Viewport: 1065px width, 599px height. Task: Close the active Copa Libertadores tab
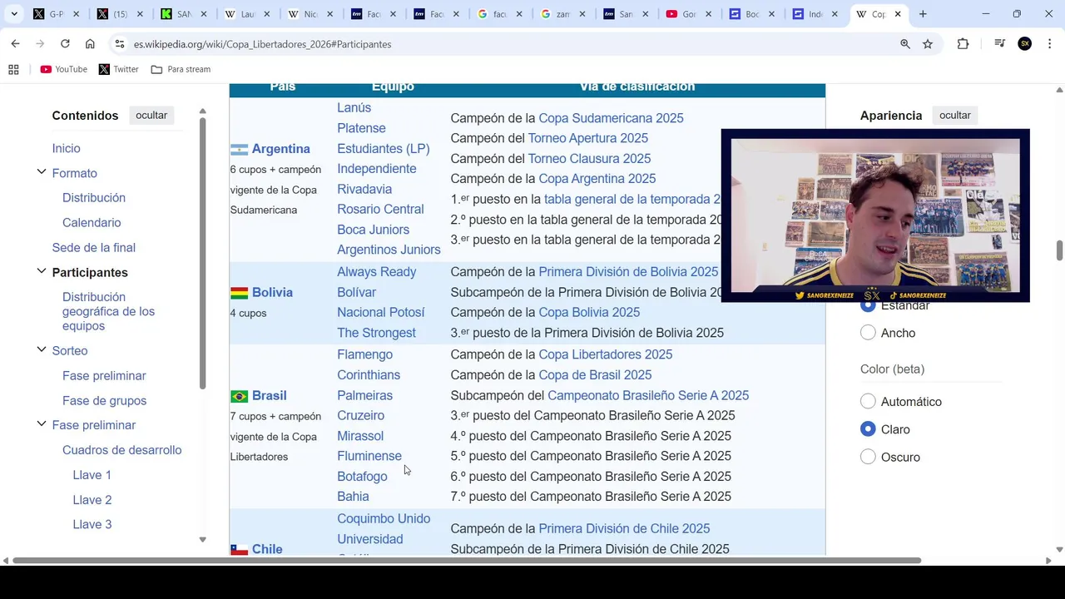coord(898,14)
